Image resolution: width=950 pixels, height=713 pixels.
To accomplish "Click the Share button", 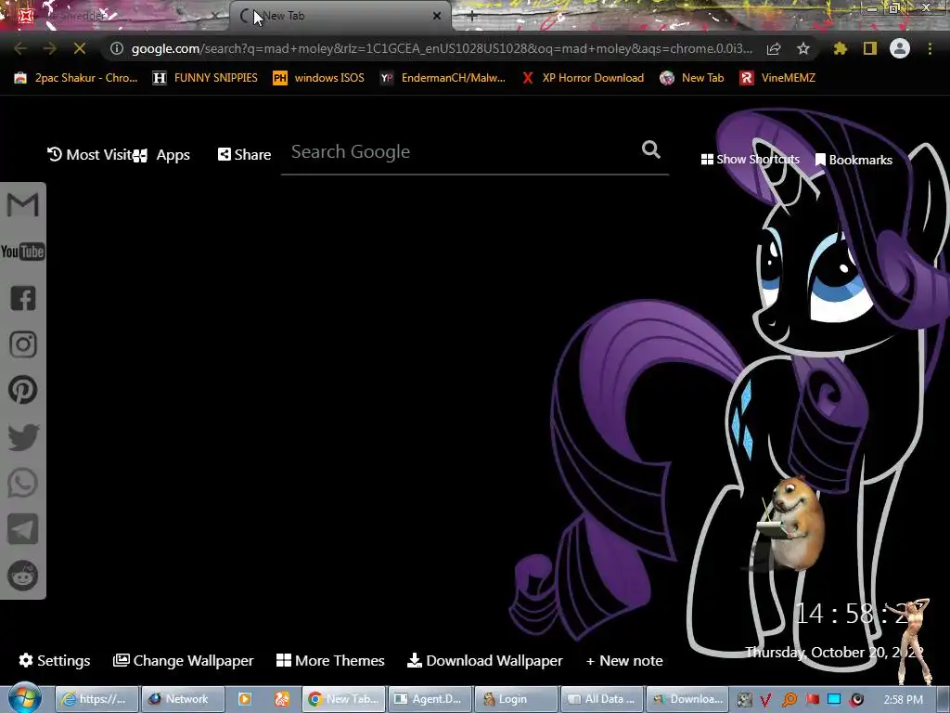I will 244,155.
